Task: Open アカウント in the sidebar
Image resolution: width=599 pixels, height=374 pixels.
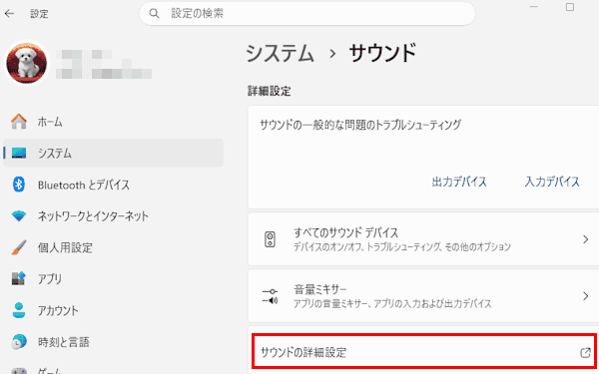Action: pyautogui.click(x=113, y=310)
